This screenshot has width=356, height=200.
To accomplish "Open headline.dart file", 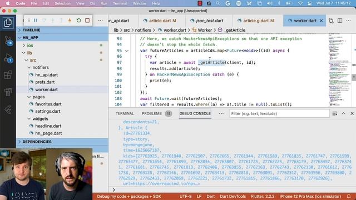I will pyautogui.click(x=48, y=126).
